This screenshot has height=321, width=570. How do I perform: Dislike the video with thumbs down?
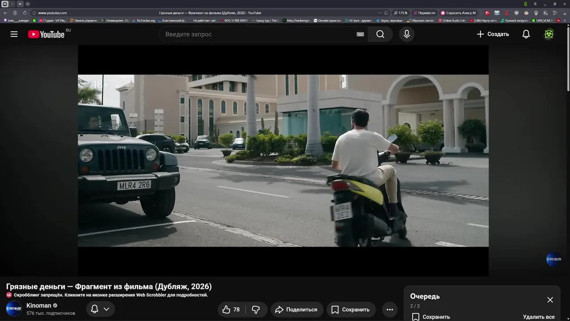(x=256, y=309)
